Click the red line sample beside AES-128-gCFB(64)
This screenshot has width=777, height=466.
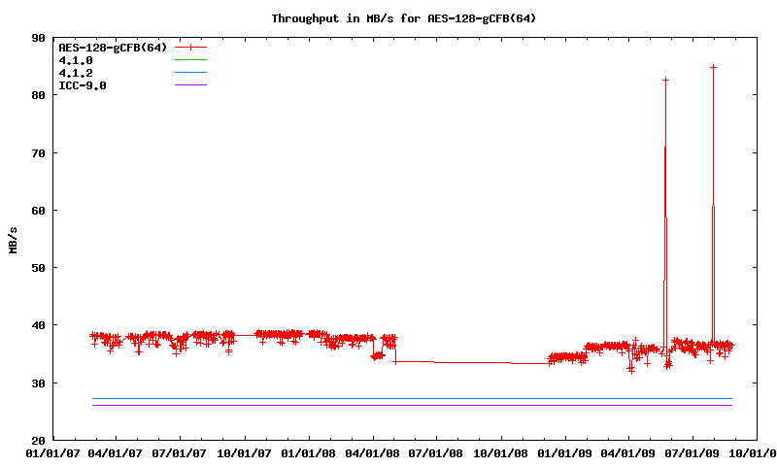click(190, 47)
